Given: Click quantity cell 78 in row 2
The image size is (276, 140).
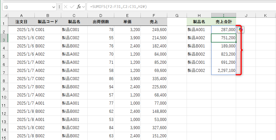Looking at the screenshot, I should (x=101, y=30).
